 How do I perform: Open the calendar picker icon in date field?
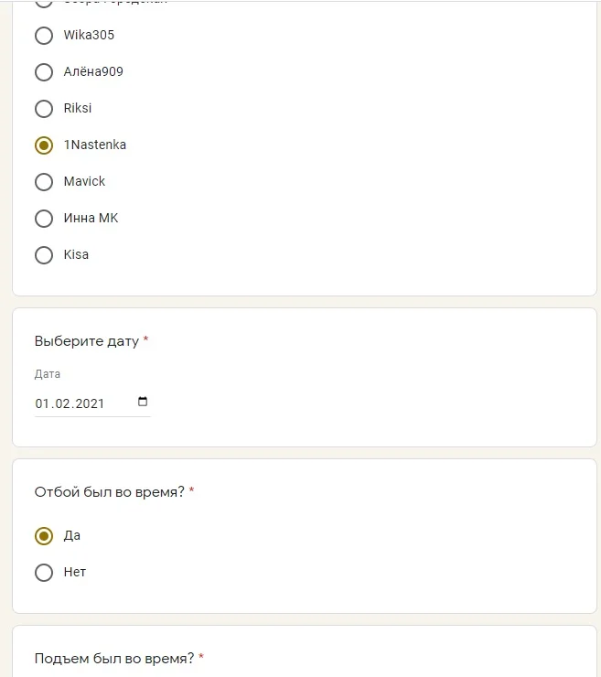tap(142, 402)
